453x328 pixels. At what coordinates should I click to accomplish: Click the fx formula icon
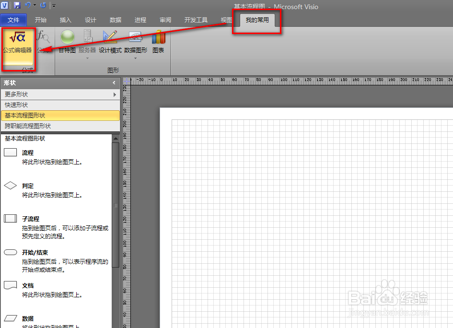click(x=43, y=37)
